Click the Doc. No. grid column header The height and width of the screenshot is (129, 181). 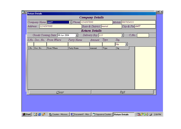40,48
